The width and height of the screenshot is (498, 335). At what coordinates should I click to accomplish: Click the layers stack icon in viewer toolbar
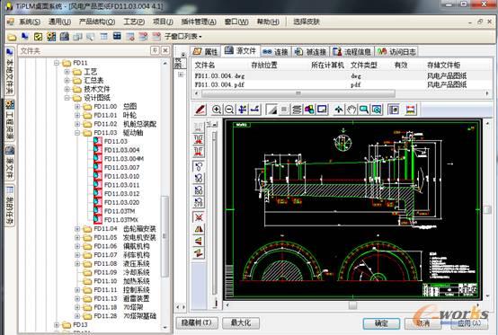pos(297,110)
